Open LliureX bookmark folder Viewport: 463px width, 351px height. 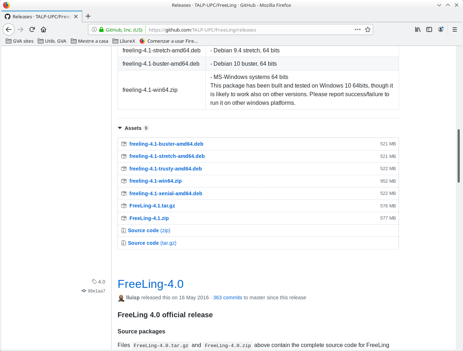[124, 41]
